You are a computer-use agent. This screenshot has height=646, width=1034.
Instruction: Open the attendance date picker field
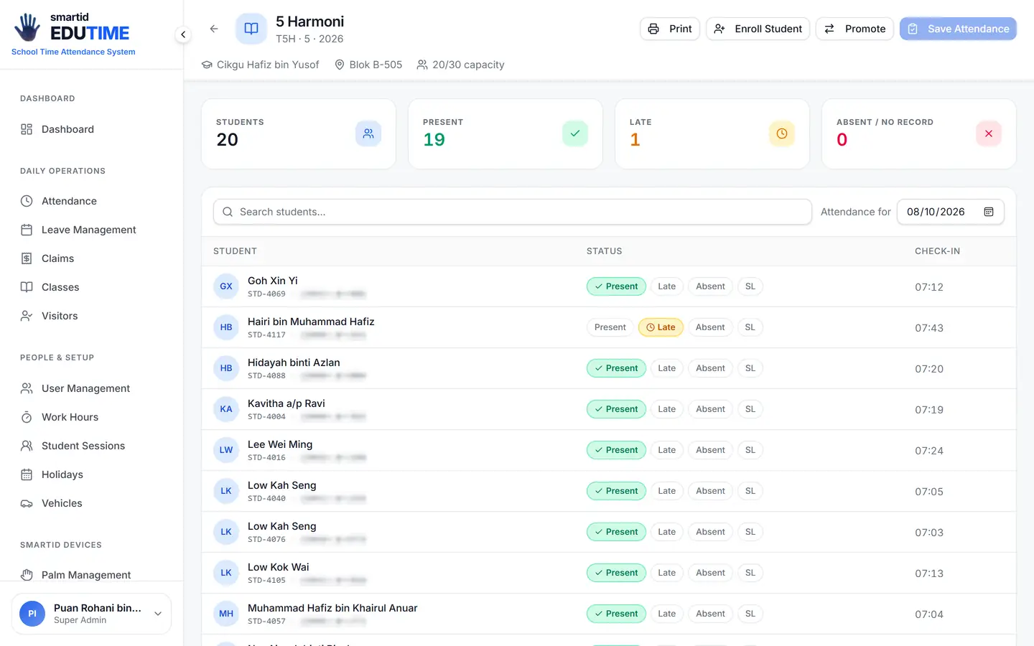pos(950,212)
